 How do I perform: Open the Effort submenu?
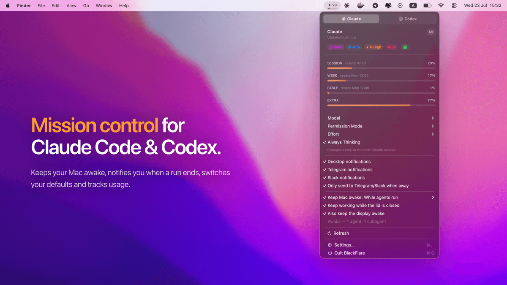[x=379, y=134]
